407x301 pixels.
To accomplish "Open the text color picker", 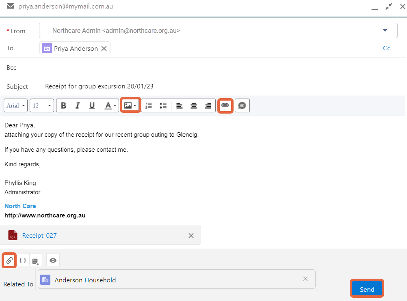I will (110, 105).
